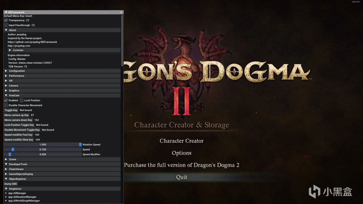
Task: Click the http://praydog.com text
Action: click(x=19, y=46)
